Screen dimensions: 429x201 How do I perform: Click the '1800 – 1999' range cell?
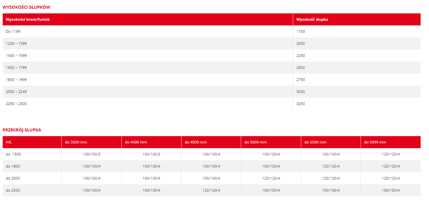coord(148,80)
